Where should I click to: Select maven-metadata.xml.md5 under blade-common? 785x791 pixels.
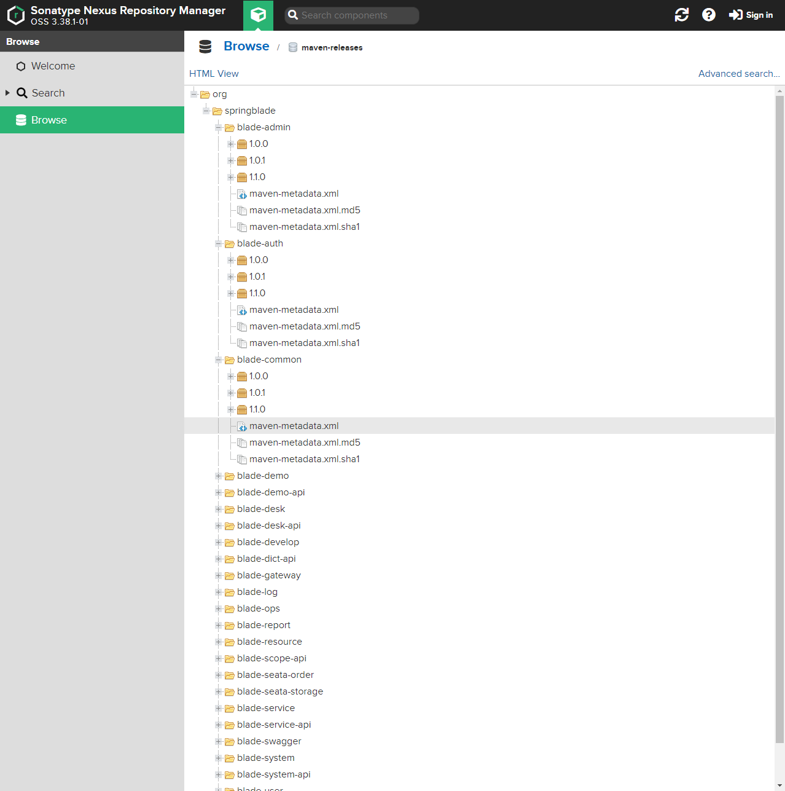305,443
